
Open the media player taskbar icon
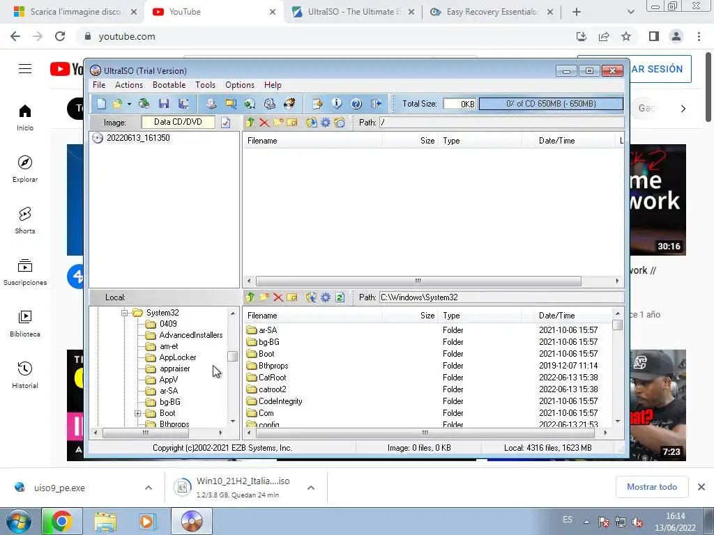pyautogui.click(x=146, y=521)
